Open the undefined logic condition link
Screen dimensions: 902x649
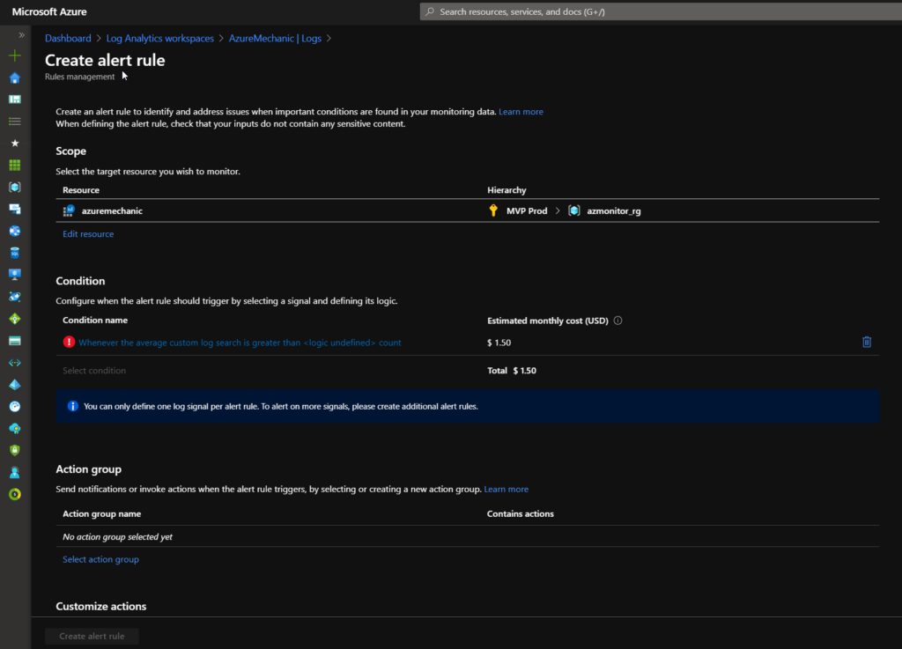240,343
